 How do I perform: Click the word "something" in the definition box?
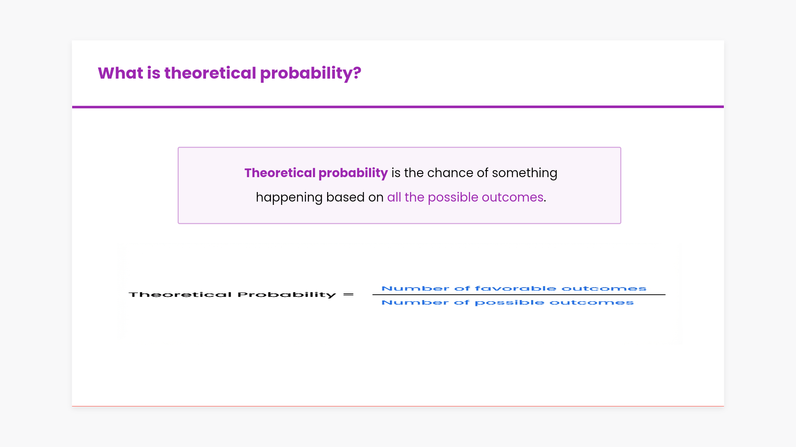click(524, 173)
